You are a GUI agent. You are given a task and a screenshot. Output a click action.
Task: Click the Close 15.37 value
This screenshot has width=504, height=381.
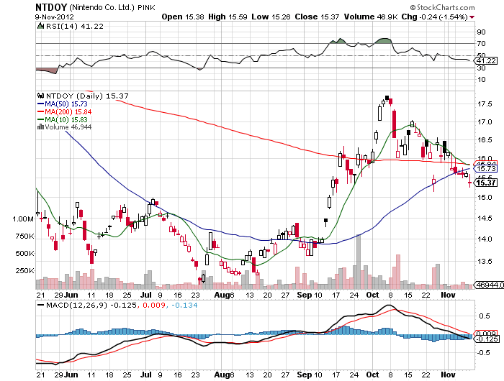pos(317,17)
